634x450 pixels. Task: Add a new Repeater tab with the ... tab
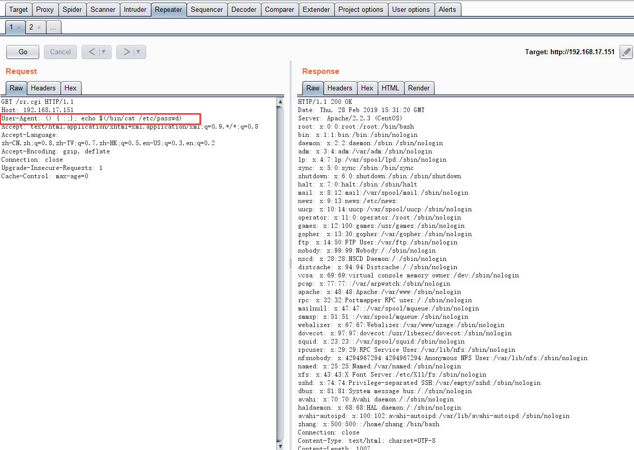(x=53, y=27)
